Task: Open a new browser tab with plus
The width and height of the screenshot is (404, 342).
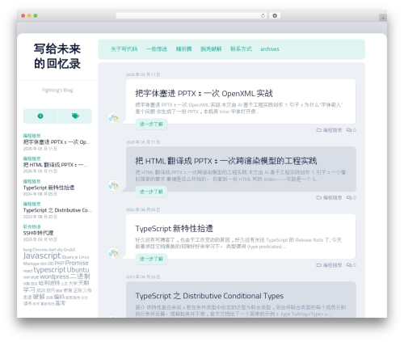Action: [383, 18]
